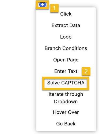99x134 pixels.
Task: Click empty white area left of menu
Action: [x=18, y=67]
